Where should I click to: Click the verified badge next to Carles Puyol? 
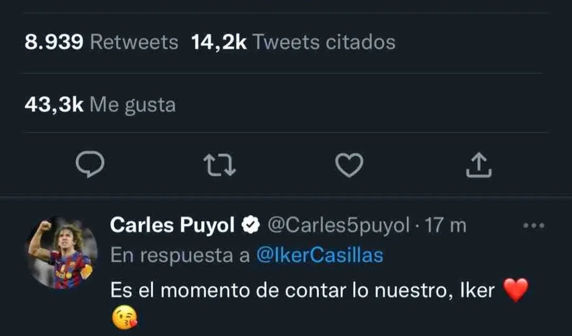pos(250,223)
